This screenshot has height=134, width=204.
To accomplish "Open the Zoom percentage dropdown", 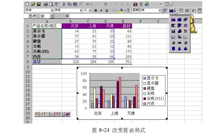I will click(x=161, y=4).
